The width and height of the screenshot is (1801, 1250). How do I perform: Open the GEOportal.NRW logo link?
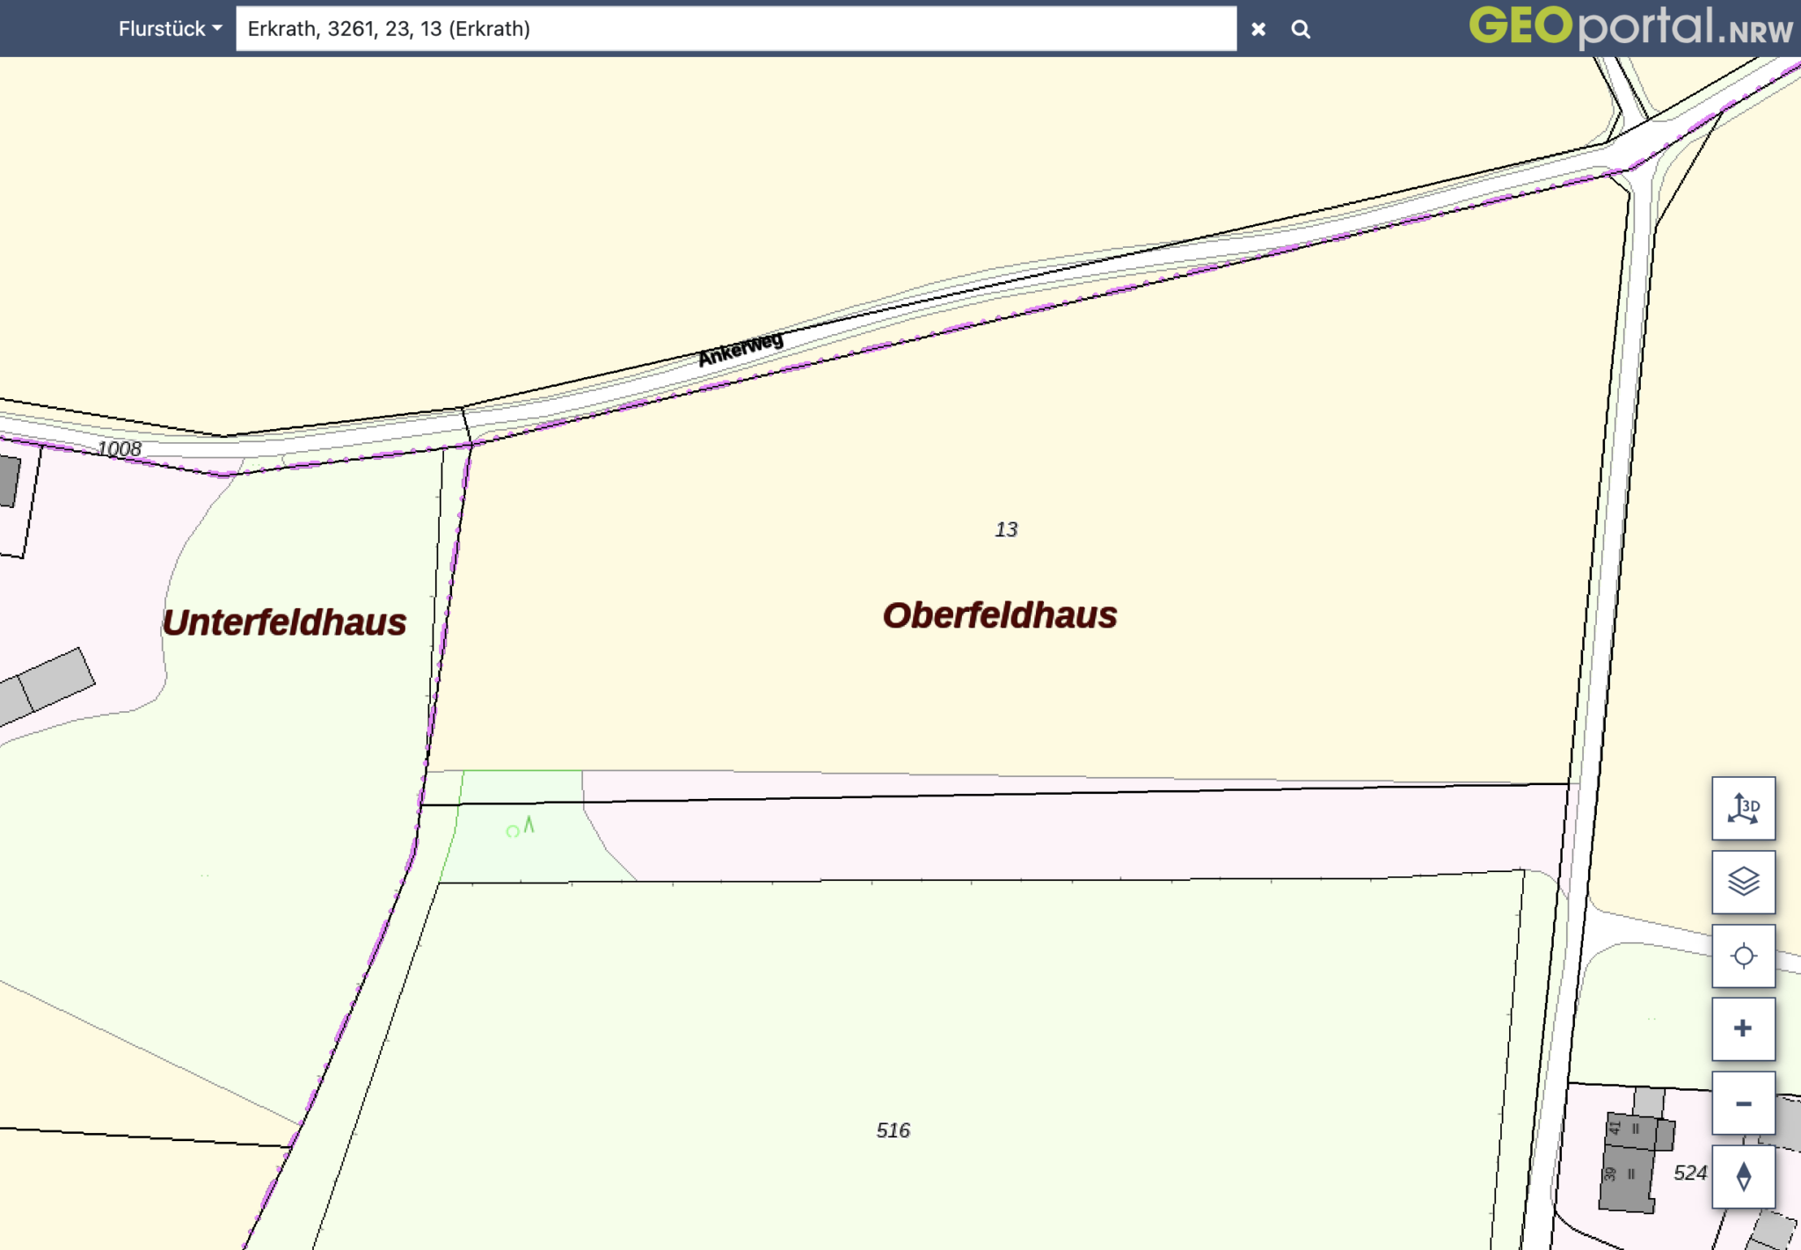[x=1630, y=26]
